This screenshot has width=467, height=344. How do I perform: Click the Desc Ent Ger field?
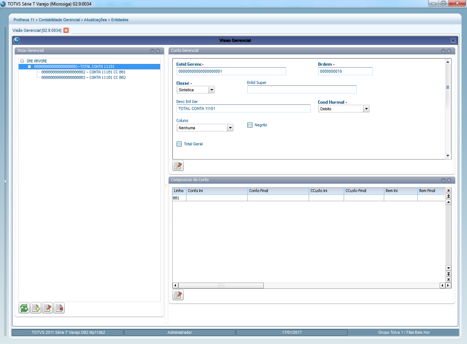[x=243, y=108]
